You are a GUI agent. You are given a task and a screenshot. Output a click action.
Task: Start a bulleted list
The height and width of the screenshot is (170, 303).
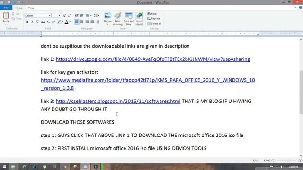pos(87,16)
